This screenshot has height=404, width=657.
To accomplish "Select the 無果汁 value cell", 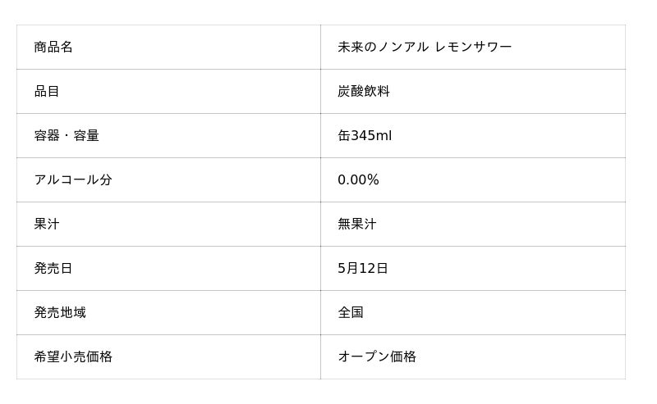I will click(357, 225).
